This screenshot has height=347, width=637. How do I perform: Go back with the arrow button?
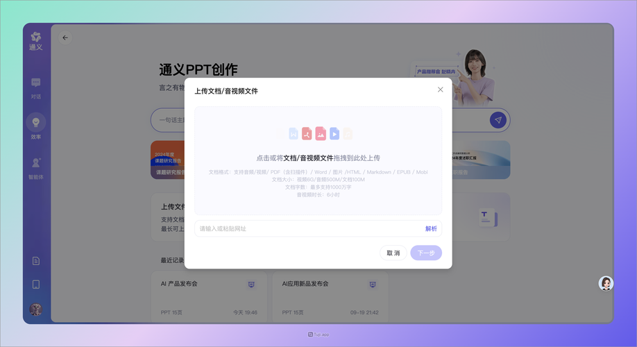[x=65, y=37]
